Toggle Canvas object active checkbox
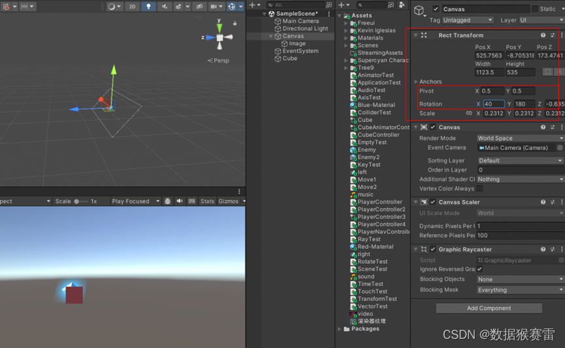 click(x=436, y=9)
